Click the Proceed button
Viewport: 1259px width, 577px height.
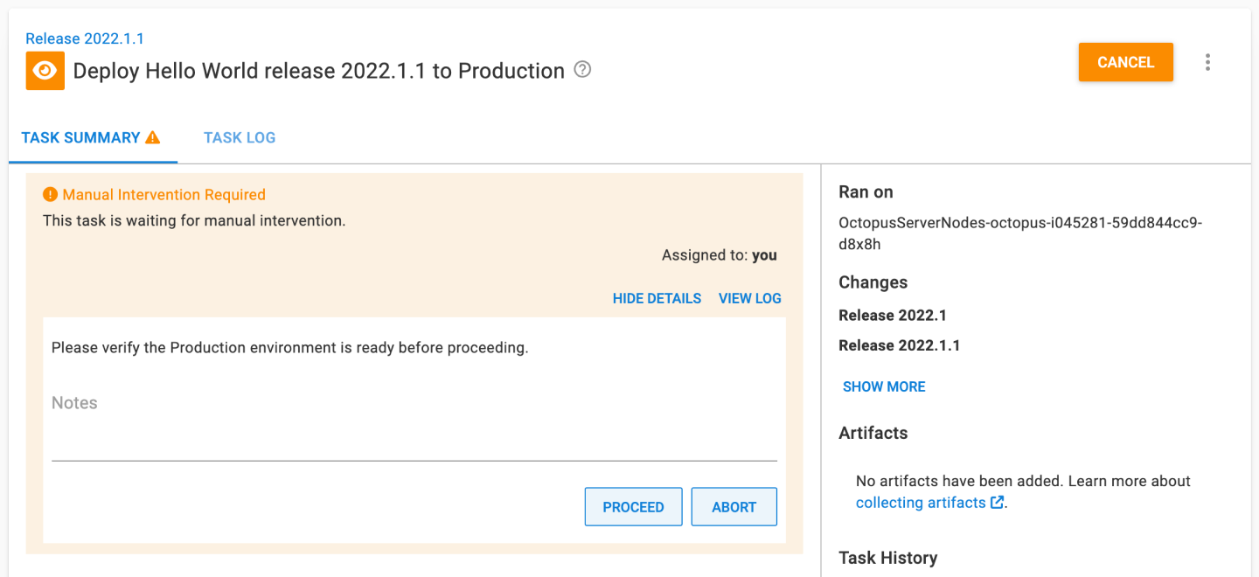tap(633, 506)
